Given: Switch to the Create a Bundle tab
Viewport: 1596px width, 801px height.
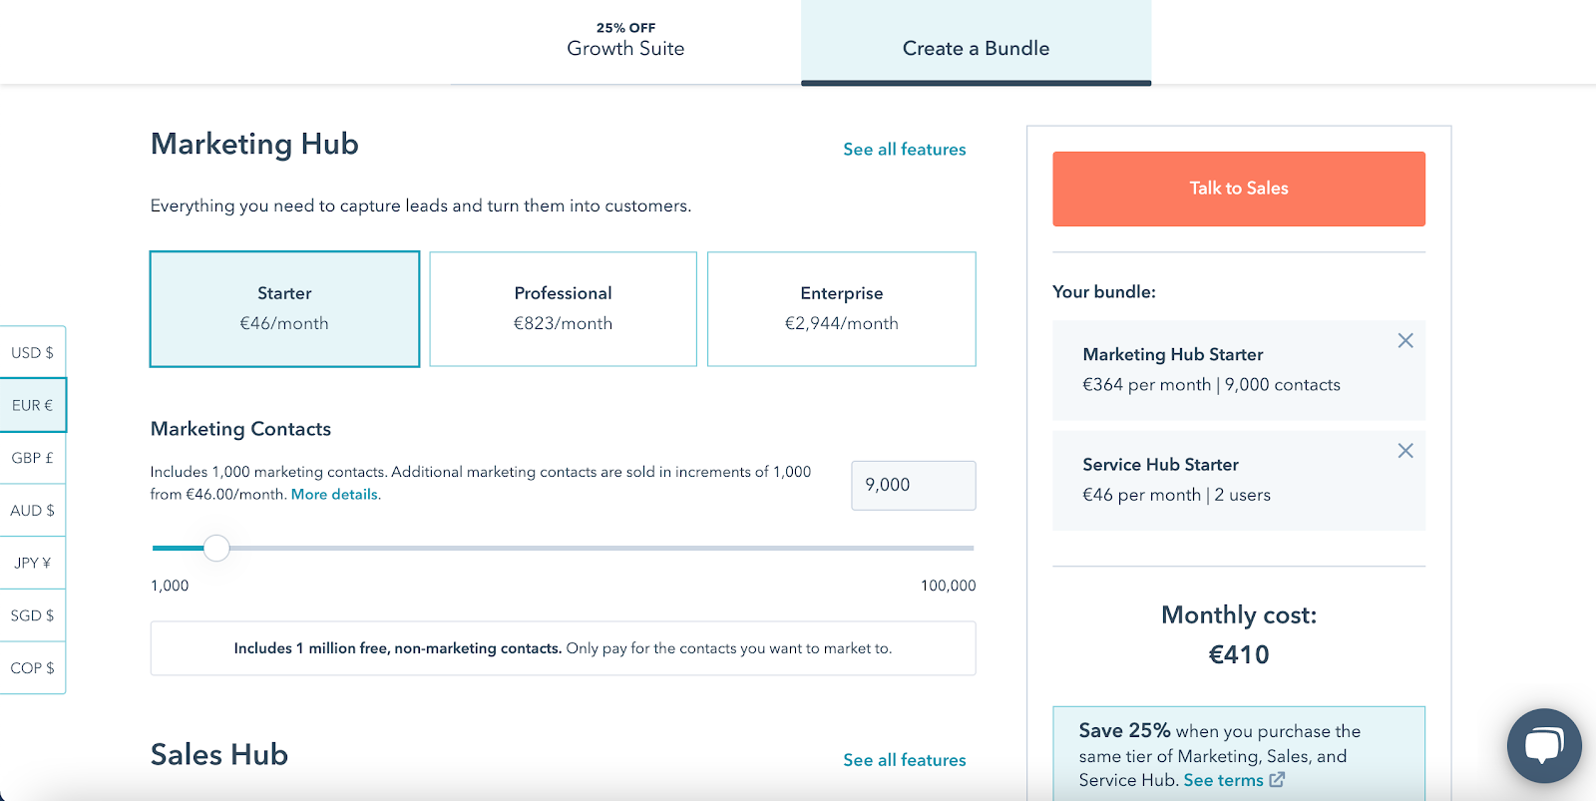Looking at the screenshot, I should [x=976, y=47].
